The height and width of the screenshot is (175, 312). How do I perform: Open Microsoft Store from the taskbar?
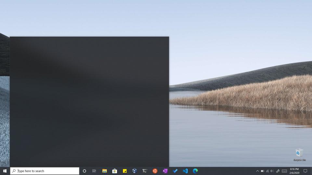[115, 171]
